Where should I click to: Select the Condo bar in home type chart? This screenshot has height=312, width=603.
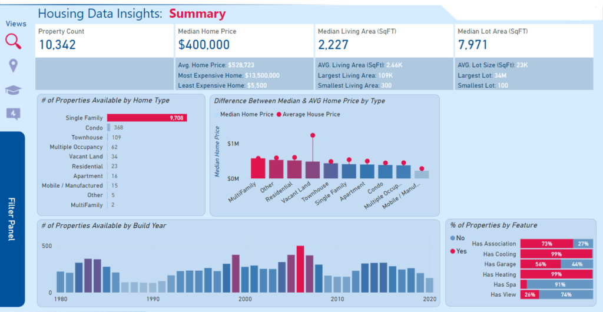coord(108,128)
